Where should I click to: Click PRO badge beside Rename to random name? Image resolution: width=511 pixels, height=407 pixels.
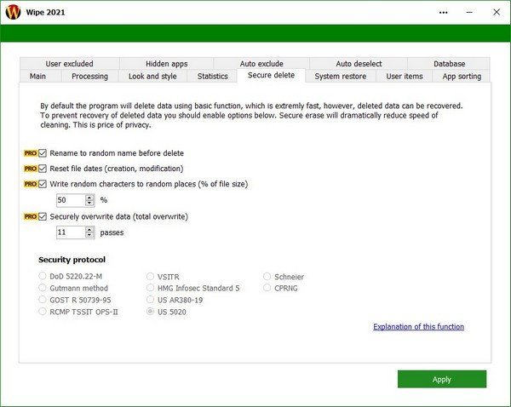[x=31, y=153]
